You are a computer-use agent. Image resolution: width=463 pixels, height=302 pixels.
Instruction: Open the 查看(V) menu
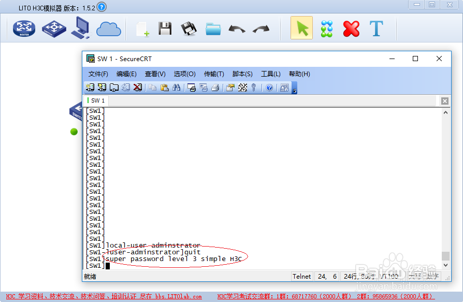point(155,74)
